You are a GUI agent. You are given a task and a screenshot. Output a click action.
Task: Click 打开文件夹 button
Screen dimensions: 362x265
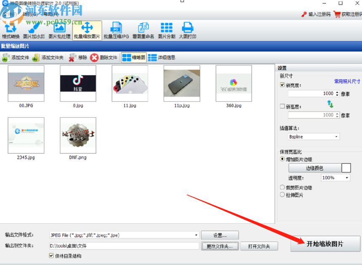pos(259,246)
